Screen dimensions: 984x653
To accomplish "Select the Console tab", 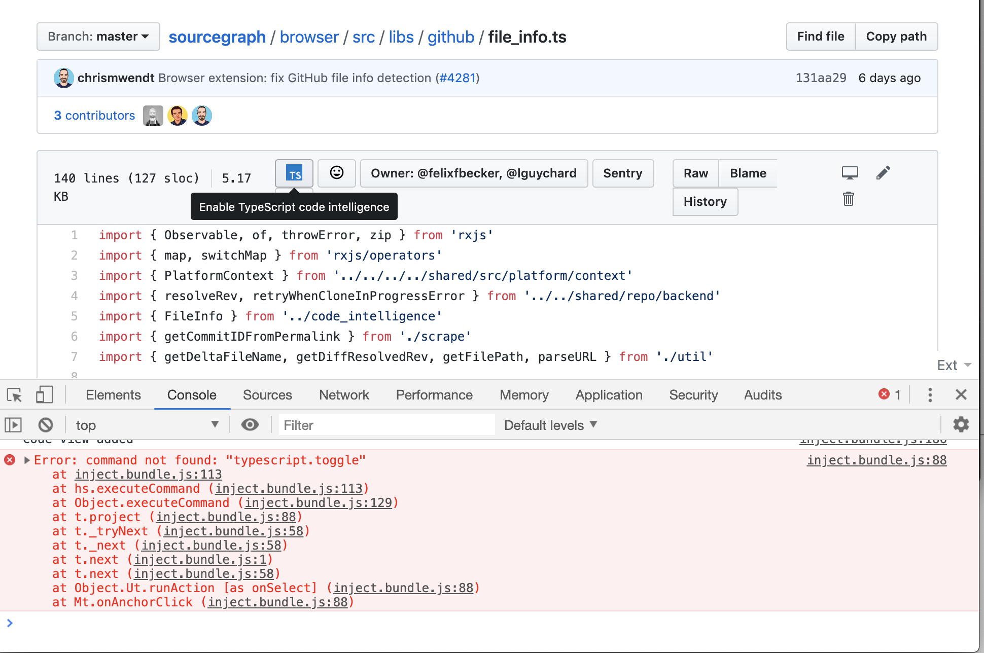I will point(192,395).
